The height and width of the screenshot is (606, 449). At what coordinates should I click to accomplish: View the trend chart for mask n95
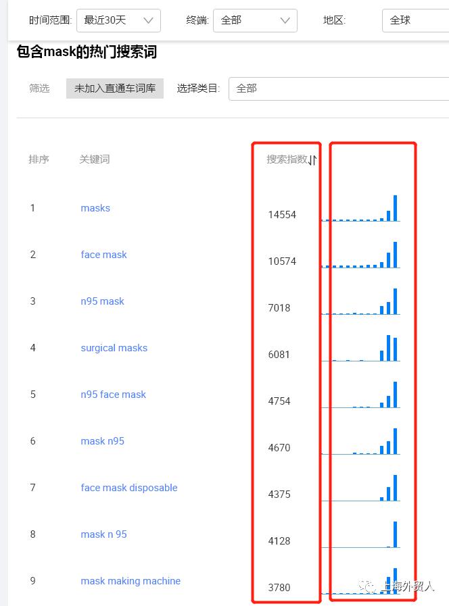click(360, 441)
